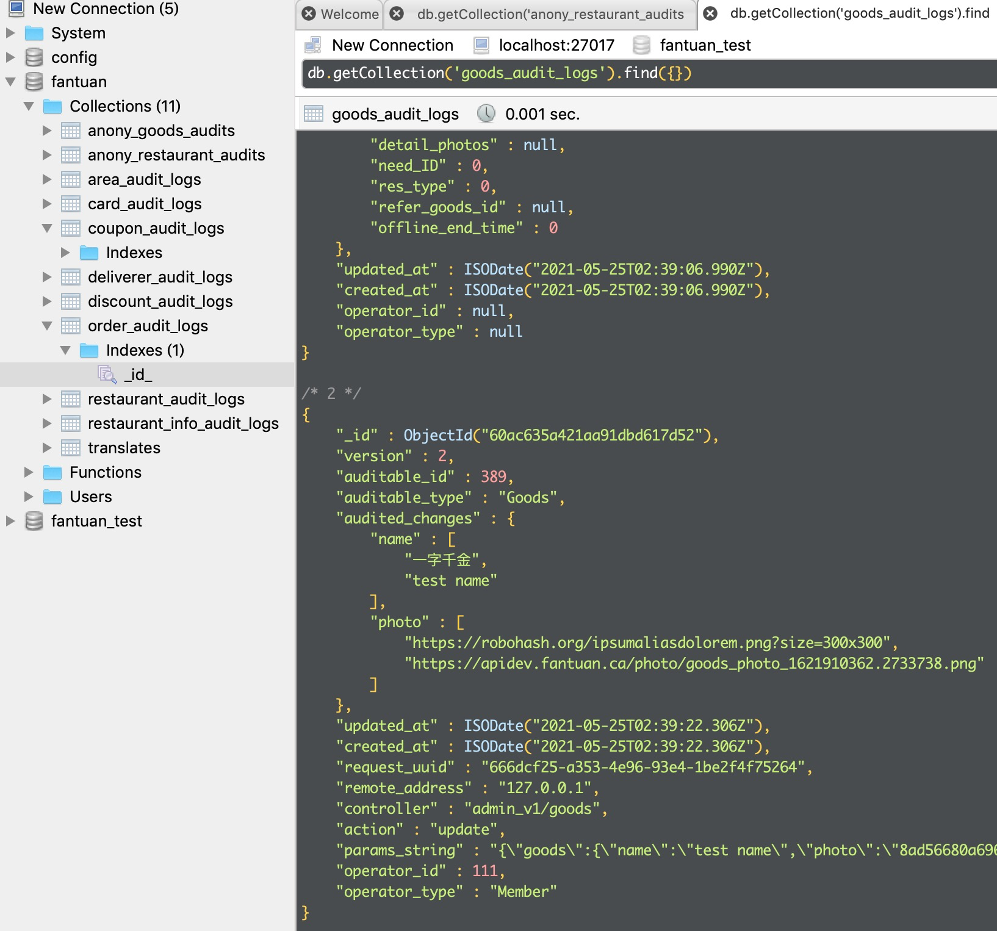The width and height of the screenshot is (997, 931).
Task: Click the anony_restaurant_audits collection table icon
Action: 71,155
